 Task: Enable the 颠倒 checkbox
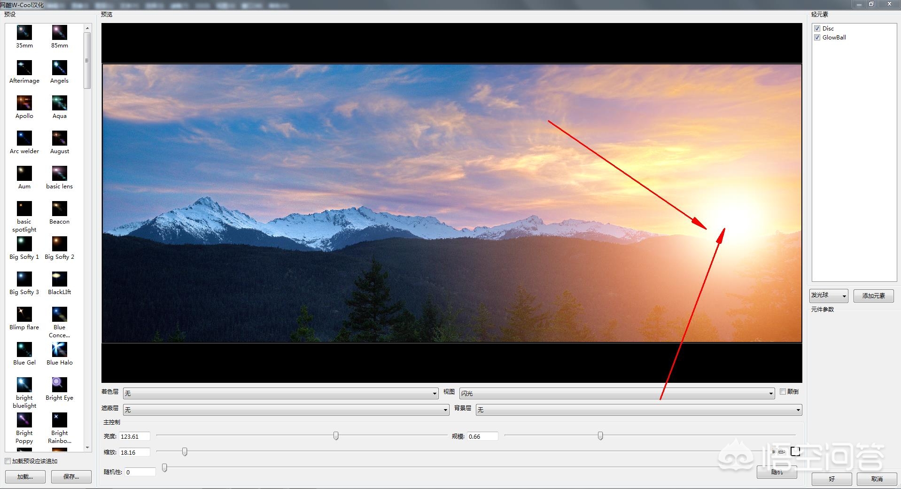783,392
